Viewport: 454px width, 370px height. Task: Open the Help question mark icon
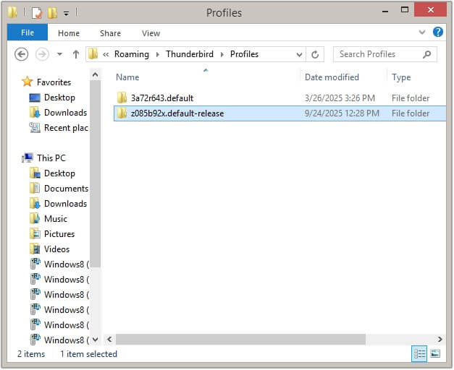438,33
